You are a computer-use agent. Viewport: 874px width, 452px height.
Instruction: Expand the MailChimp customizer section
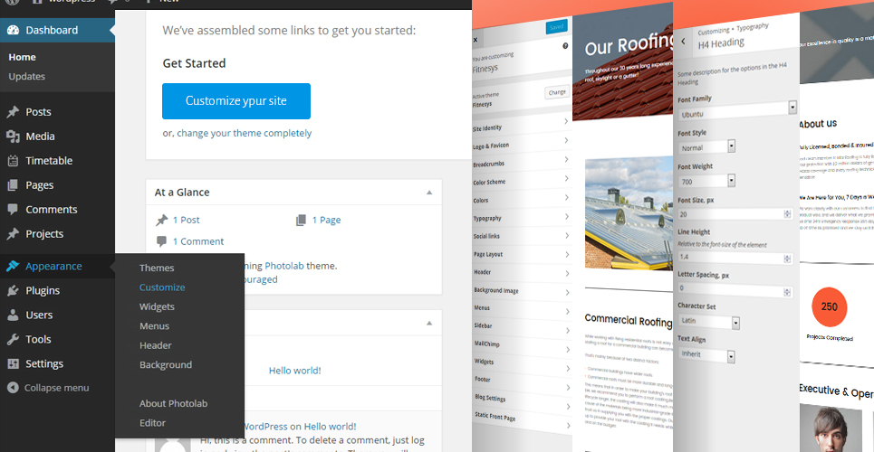tap(521, 345)
